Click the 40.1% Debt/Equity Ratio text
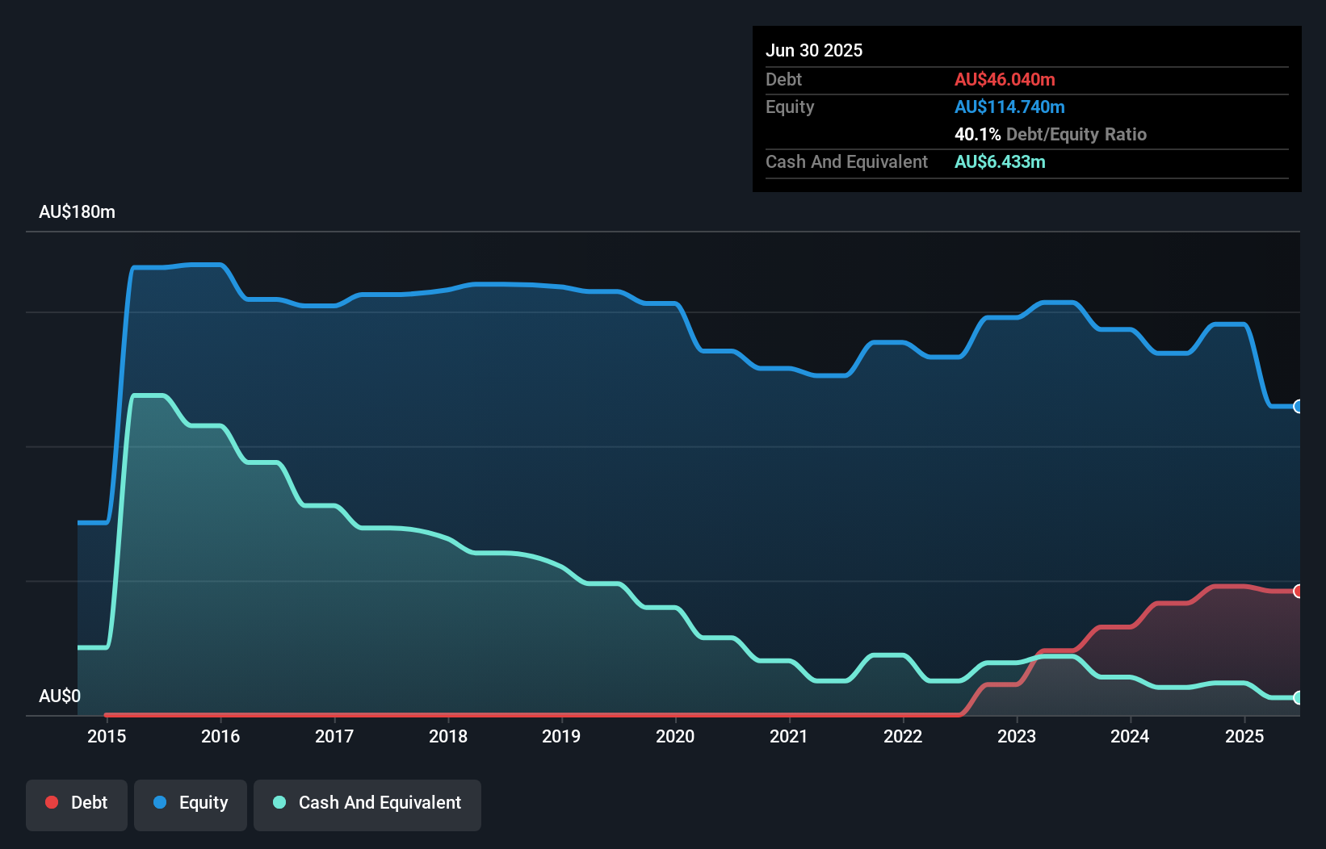The height and width of the screenshot is (849, 1326). point(1051,135)
